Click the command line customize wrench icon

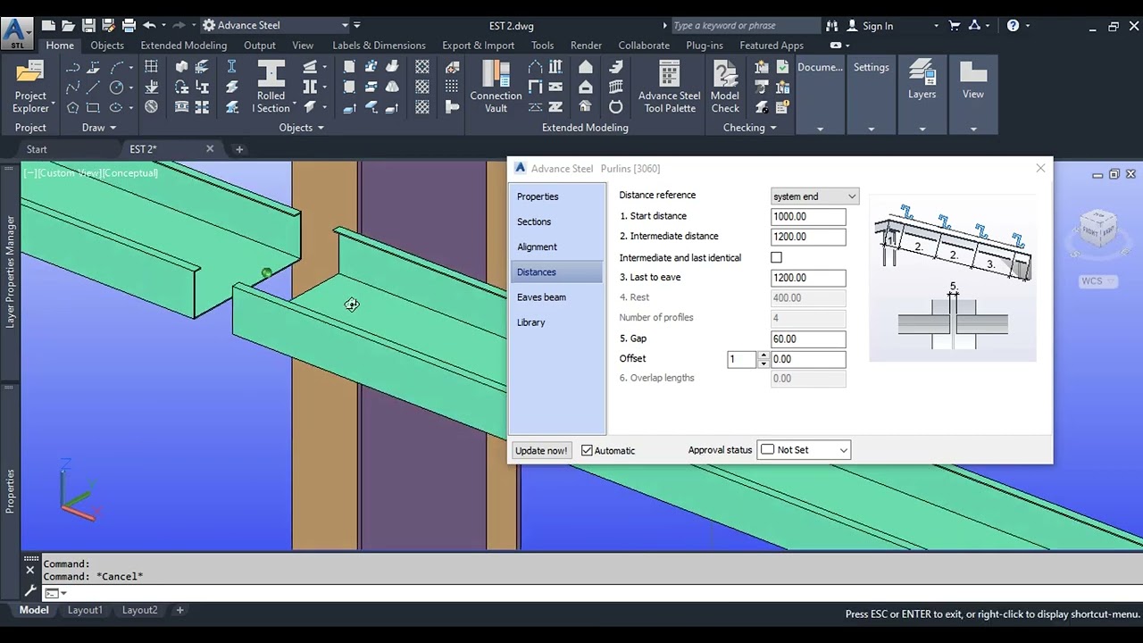pyautogui.click(x=29, y=591)
